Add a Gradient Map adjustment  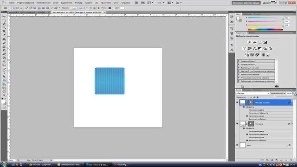coord(263,55)
